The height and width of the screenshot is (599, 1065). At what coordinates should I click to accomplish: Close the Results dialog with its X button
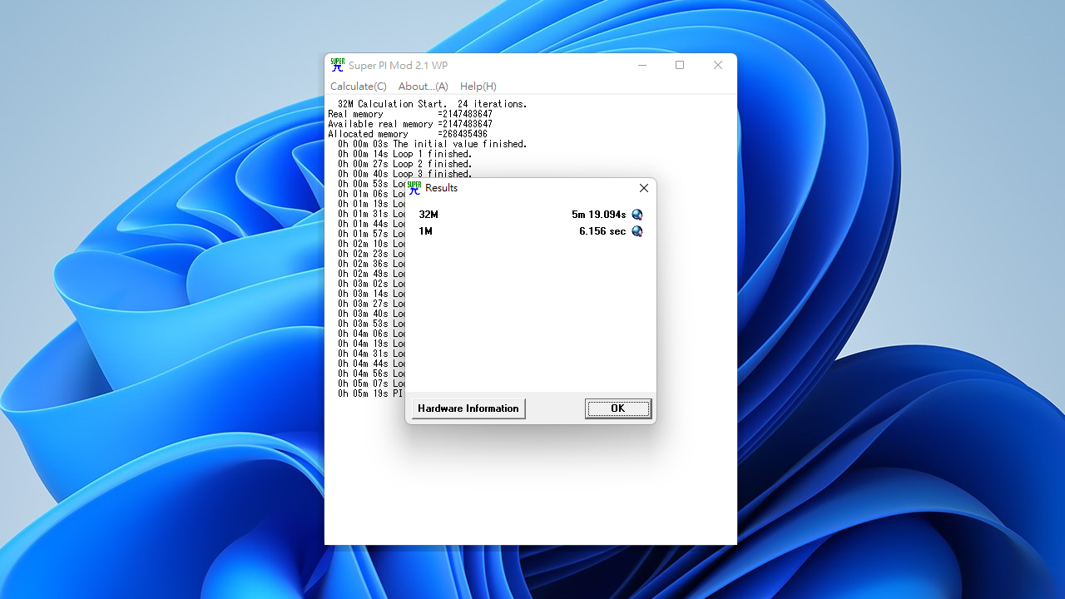[643, 188]
